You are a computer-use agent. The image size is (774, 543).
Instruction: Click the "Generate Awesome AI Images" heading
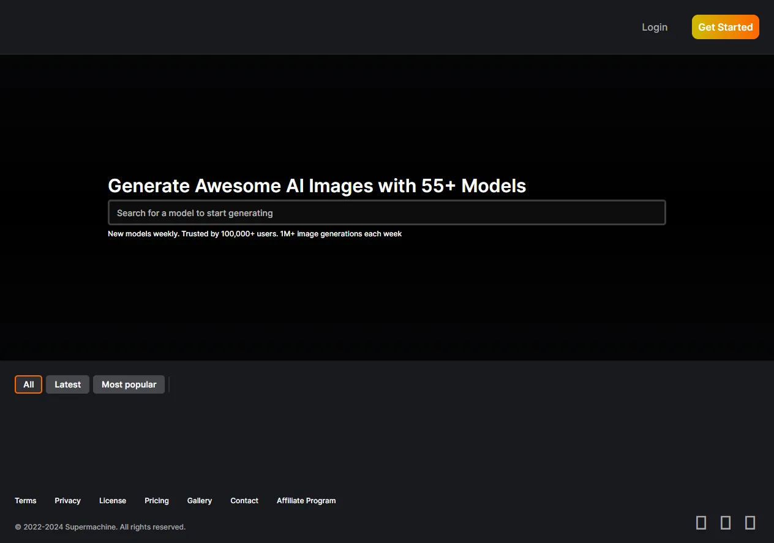[317, 185]
